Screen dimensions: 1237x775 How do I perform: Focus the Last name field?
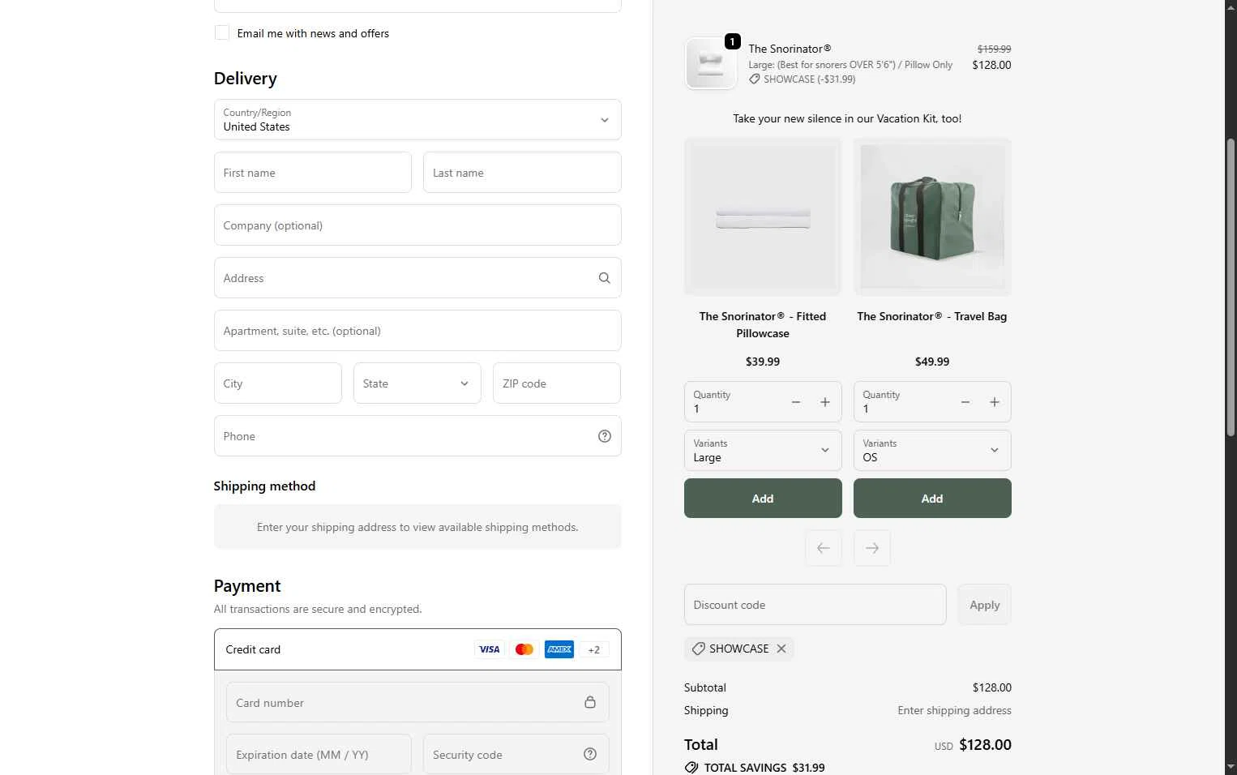[x=522, y=173]
